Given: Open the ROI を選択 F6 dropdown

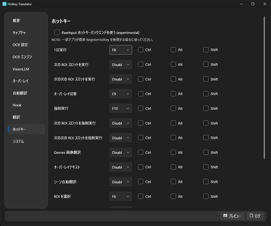Looking at the screenshot, I should [x=121, y=196].
